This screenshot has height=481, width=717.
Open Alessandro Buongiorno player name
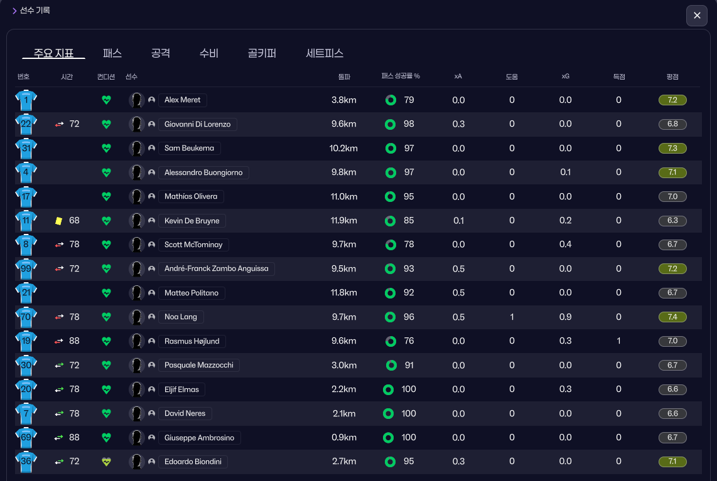[203, 172]
